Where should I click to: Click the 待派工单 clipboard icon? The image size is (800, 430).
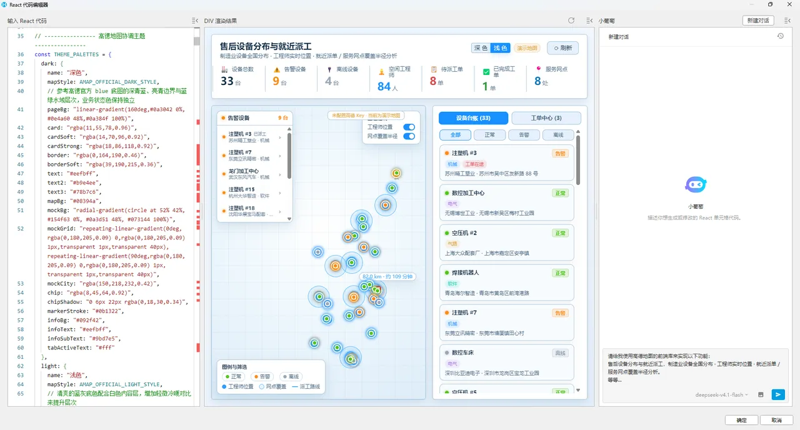pyautogui.click(x=433, y=69)
